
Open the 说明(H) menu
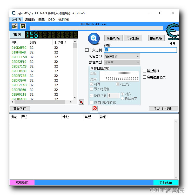click(x=64, y=20)
